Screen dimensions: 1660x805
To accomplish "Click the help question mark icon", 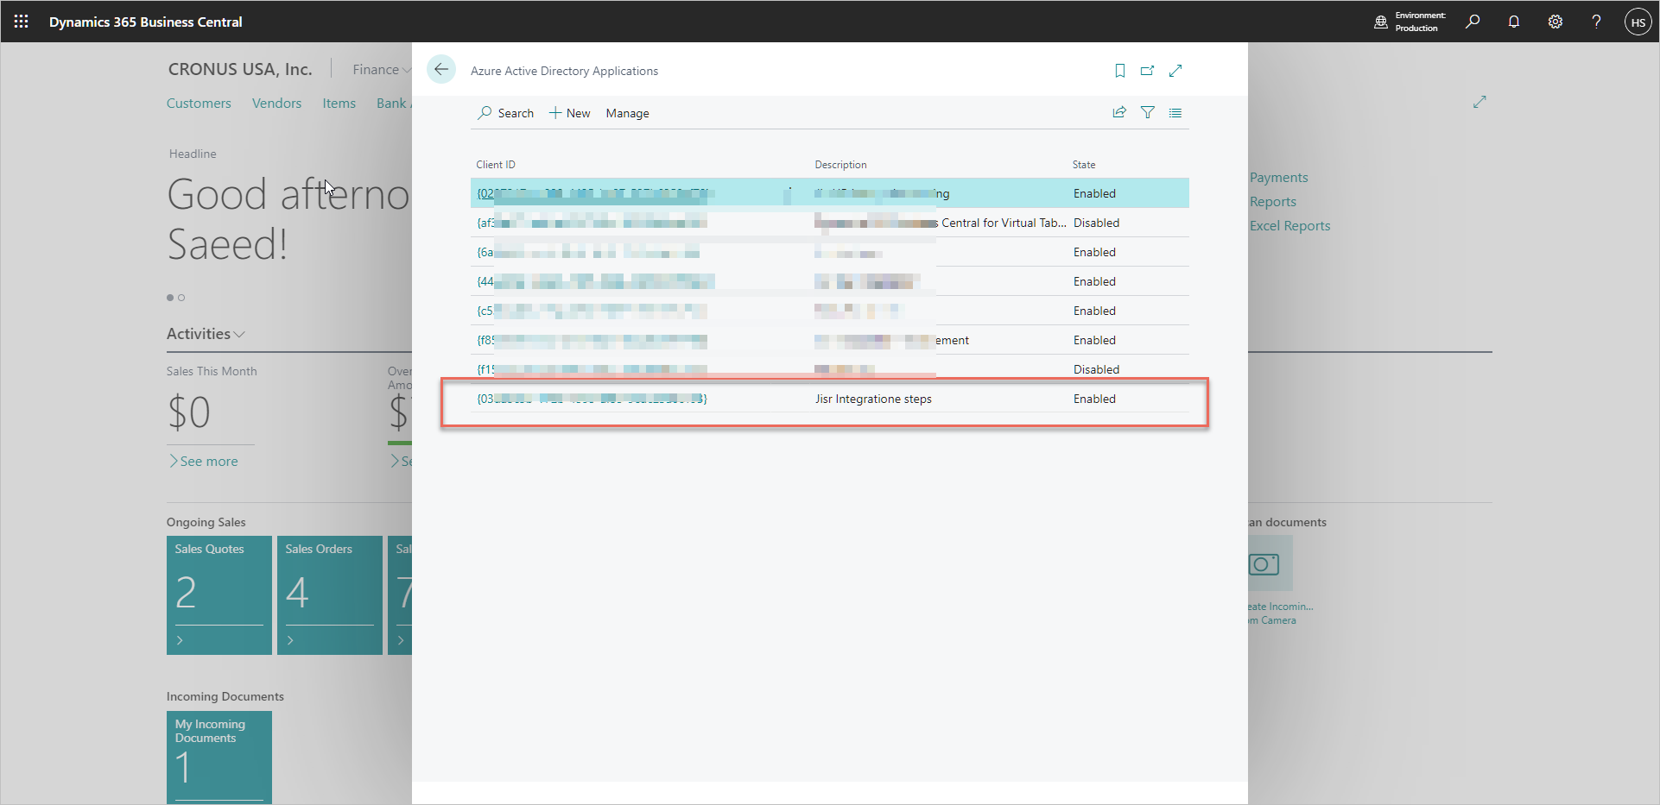I will pos(1596,22).
